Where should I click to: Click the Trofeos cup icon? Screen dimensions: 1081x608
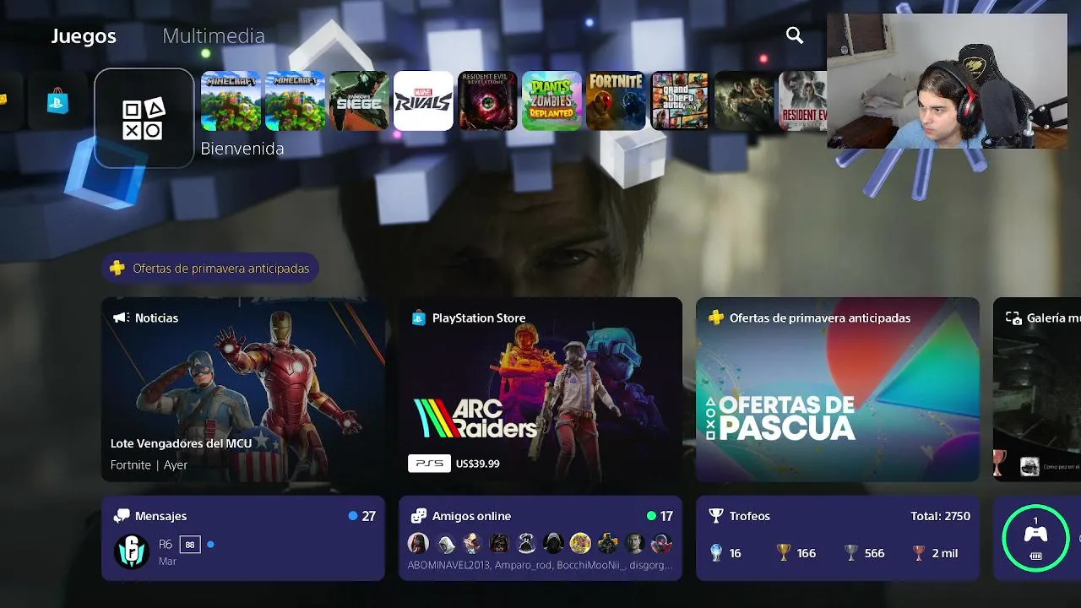pos(716,515)
